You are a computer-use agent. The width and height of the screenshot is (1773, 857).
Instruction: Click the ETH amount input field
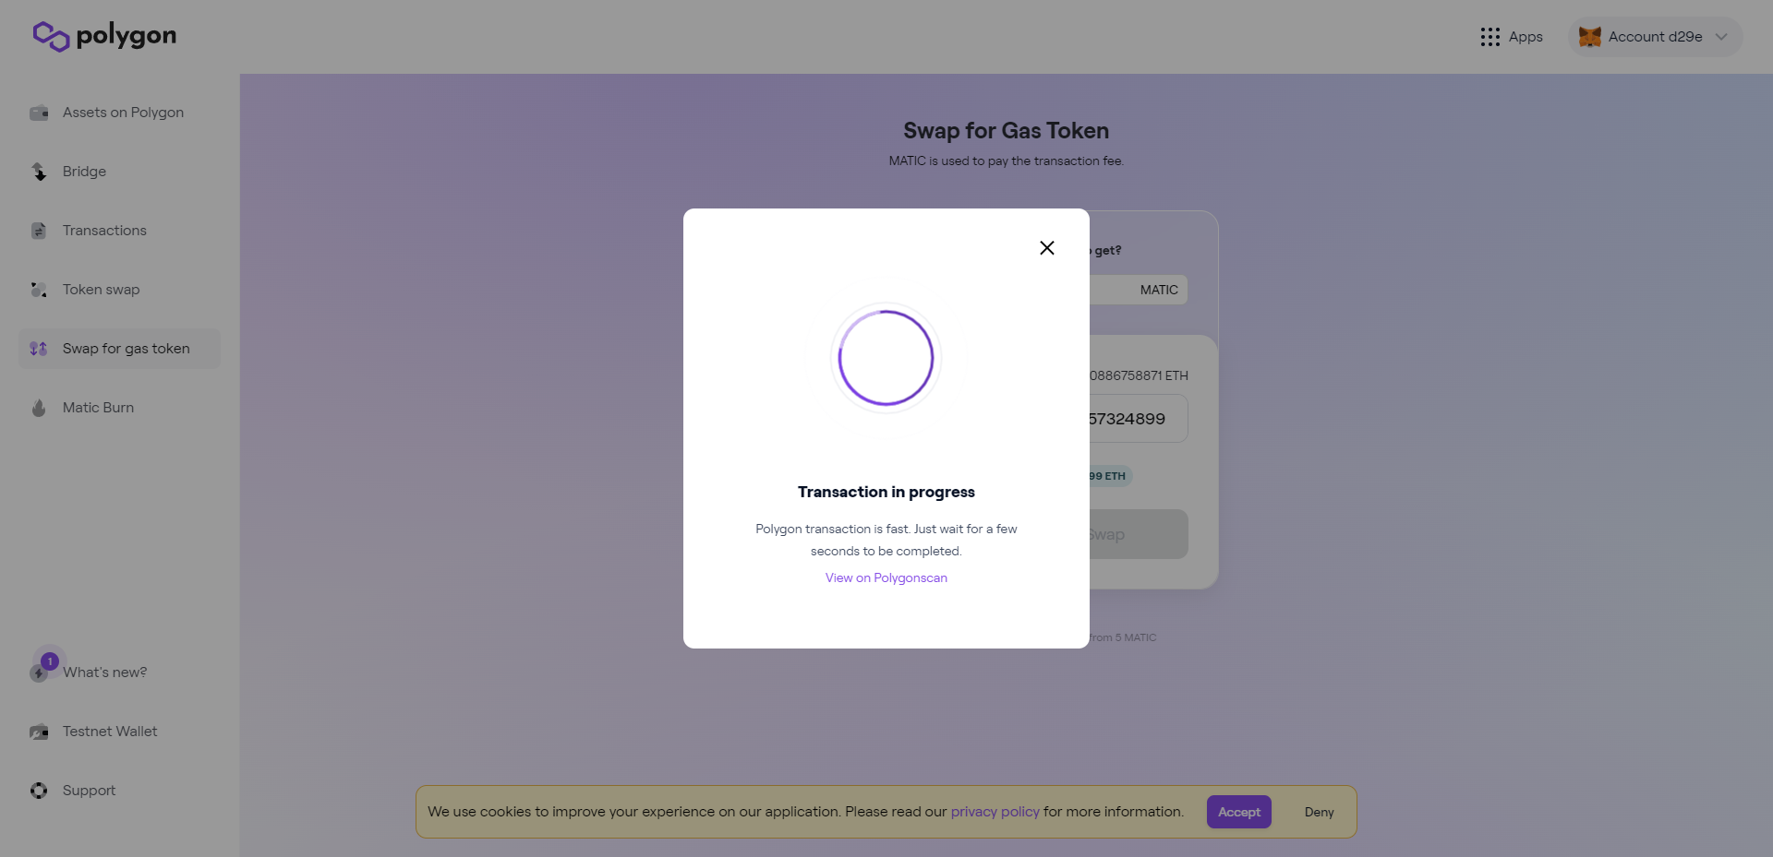tap(1139, 419)
